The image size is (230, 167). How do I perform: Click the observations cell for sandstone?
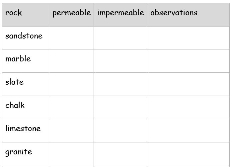coord(188,38)
